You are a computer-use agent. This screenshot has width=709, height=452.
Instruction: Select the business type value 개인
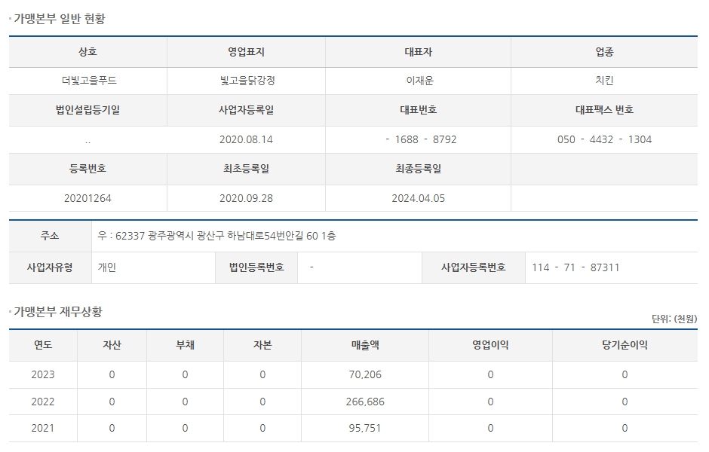coord(106,267)
